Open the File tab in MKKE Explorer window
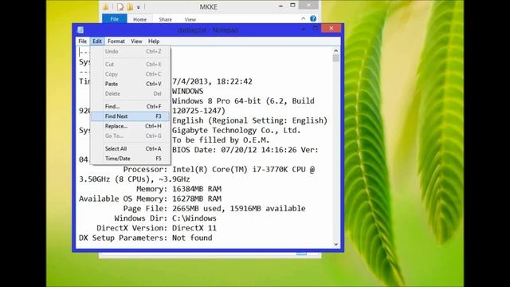This screenshot has width=510, height=287. tap(115, 19)
